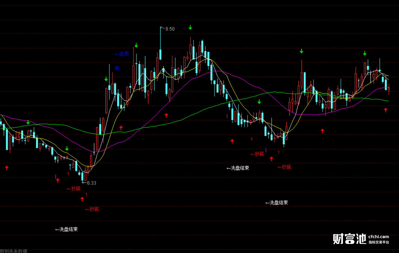Click the green down arrow right of 8.50
This screenshot has height=253, width=399.
[x=190, y=28]
